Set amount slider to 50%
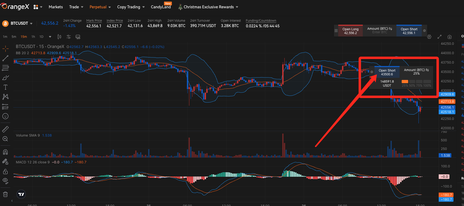This screenshot has width=464, height=206. point(412,82)
